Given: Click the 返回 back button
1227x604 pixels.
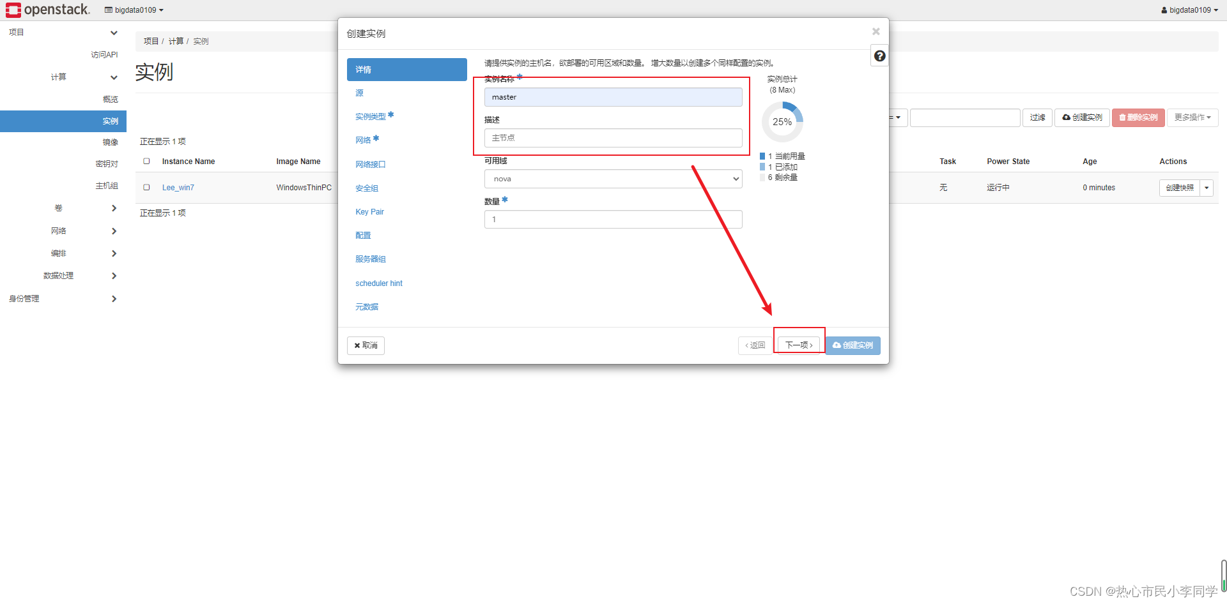Looking at the screenshot, I should (x=755, y=345).
